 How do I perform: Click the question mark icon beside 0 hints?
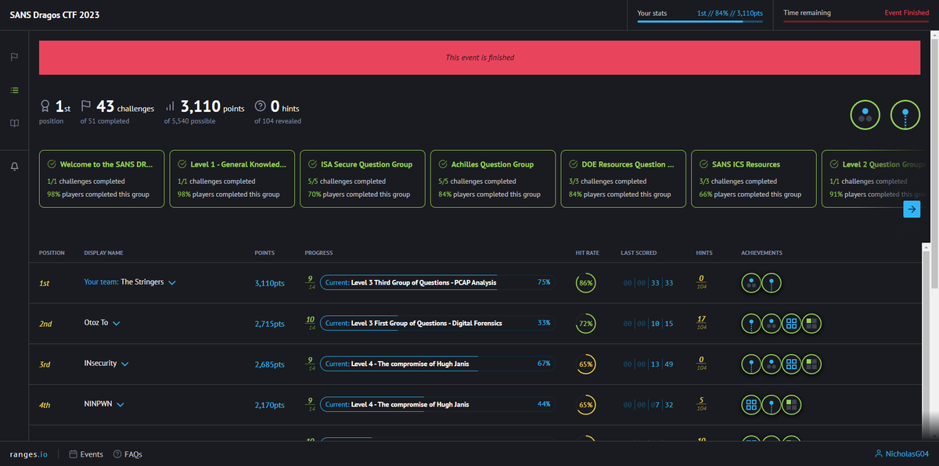261,107
